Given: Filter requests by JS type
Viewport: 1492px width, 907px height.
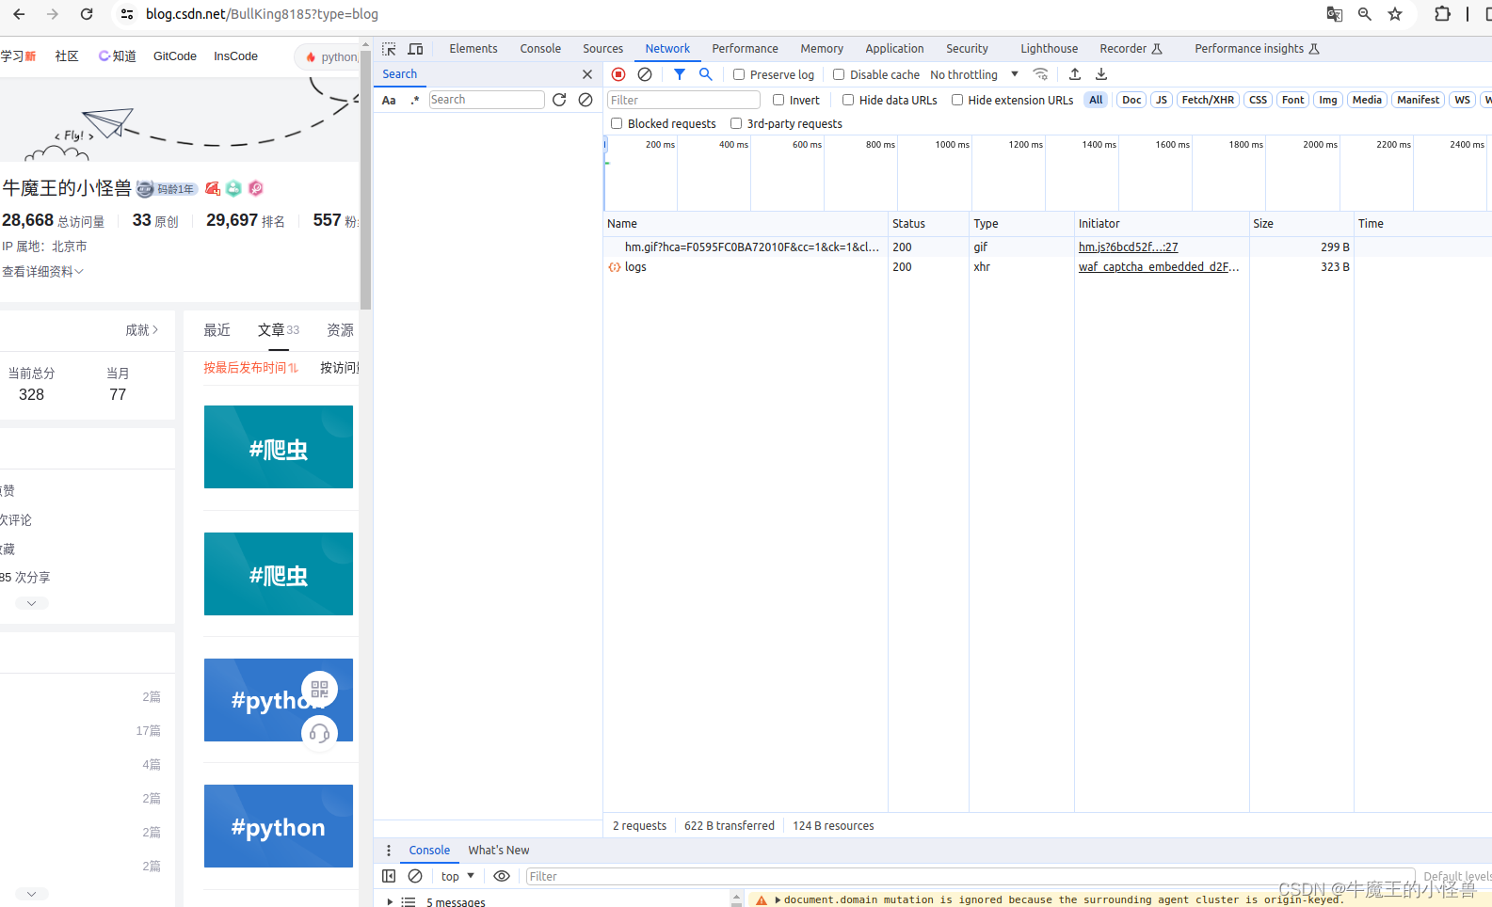Looking at the screenshot, I should (x=1162, y=100).
